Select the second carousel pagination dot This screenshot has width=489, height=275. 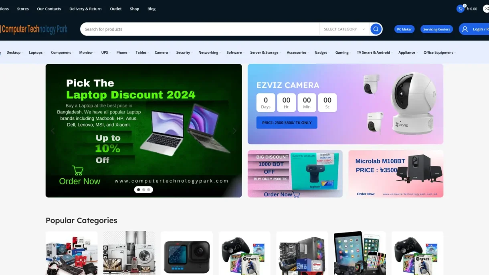[143, 190]
